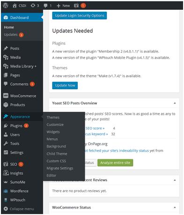Click the Update Now button
This screenshot has width=184, height=215.
65,85
